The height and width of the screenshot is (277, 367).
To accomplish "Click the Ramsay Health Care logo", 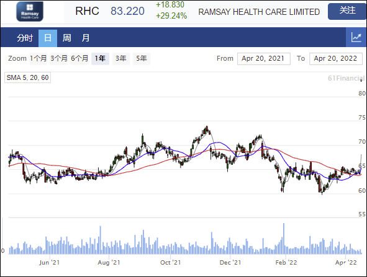I will coord(30,11).
